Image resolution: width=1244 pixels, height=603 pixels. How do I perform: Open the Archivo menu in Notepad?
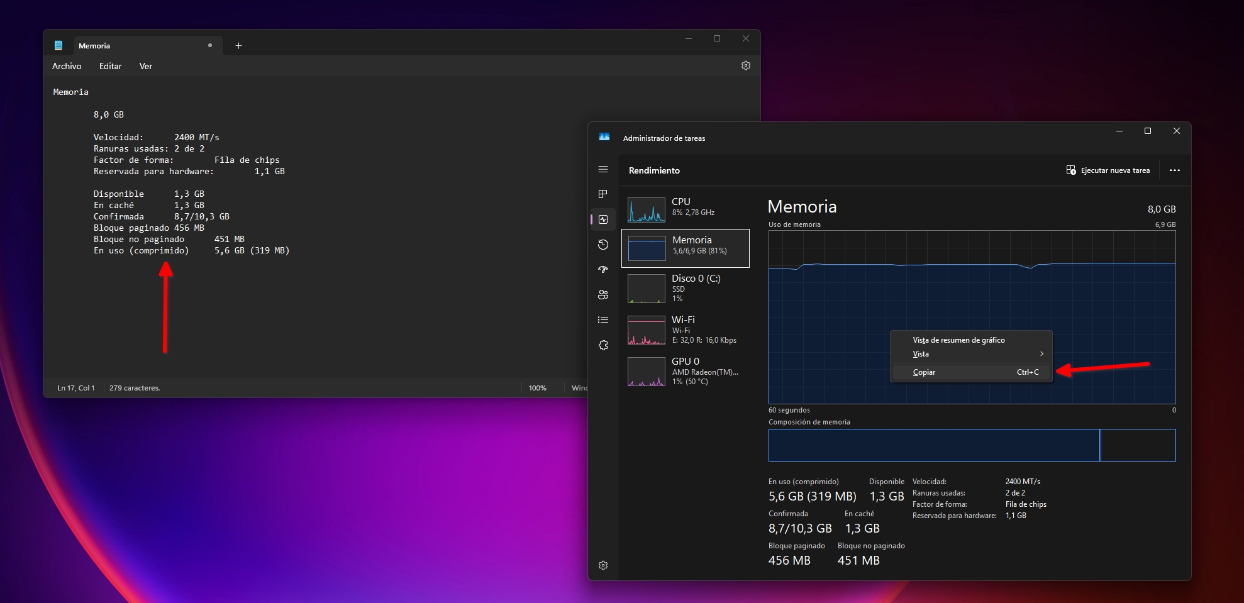67,66
